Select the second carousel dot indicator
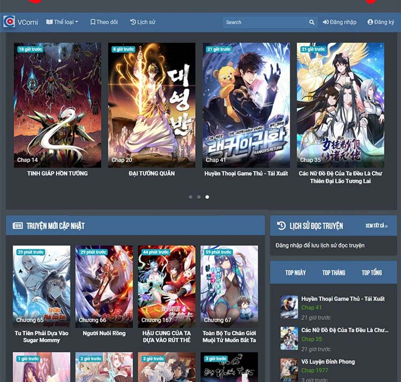The image size is (401, 382). click(199, 197)
